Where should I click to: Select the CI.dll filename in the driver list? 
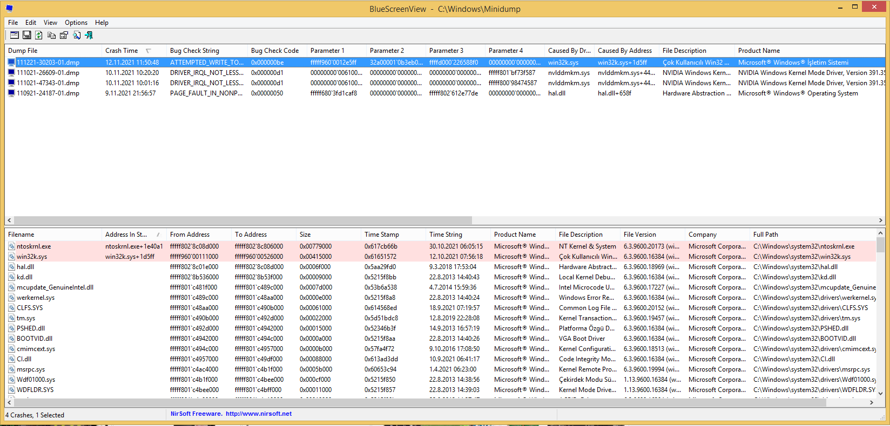[24, 359]
